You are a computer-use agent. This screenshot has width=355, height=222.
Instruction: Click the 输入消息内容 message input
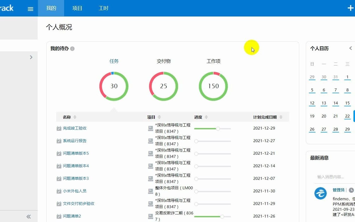335,177
